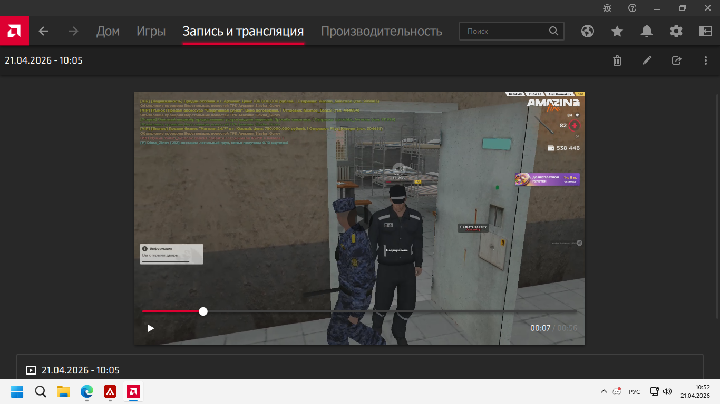The image size is (720, 404).
Task: Click the AMD logo home icon
Action: [x=14, y=31]
